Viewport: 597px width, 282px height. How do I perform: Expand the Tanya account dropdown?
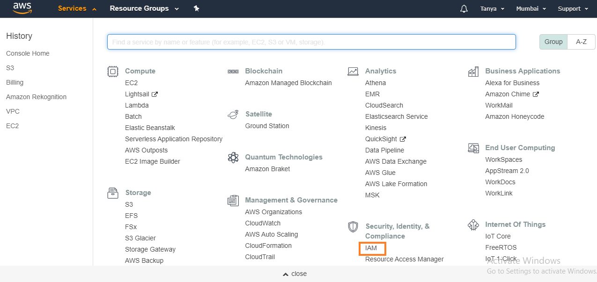click(492, 9)
